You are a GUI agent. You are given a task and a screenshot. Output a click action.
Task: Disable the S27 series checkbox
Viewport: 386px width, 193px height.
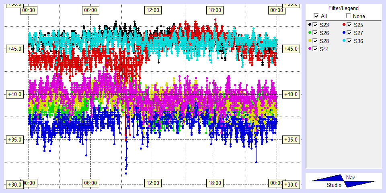pos(349,33)
